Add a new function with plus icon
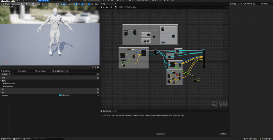The image size is (273, 140). 98,89
